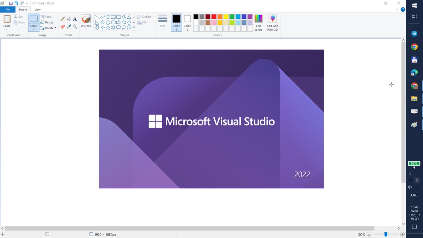Image resolution: width=423 pixels, height=238 pixels.
Task: Choose the Curve shape
Action: [103, 17]
